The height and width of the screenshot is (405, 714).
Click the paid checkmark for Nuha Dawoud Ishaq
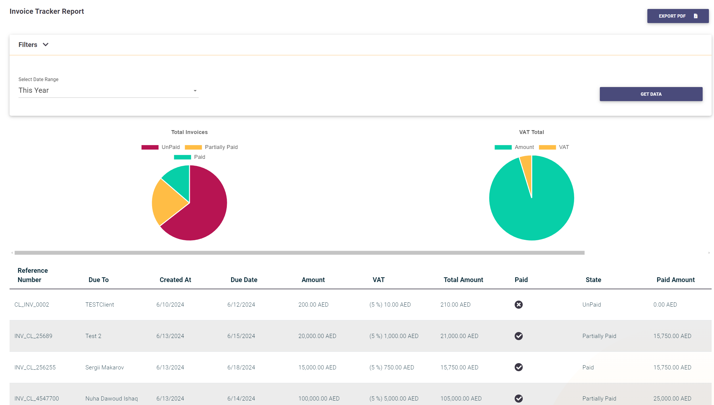(x=519, y=398)
